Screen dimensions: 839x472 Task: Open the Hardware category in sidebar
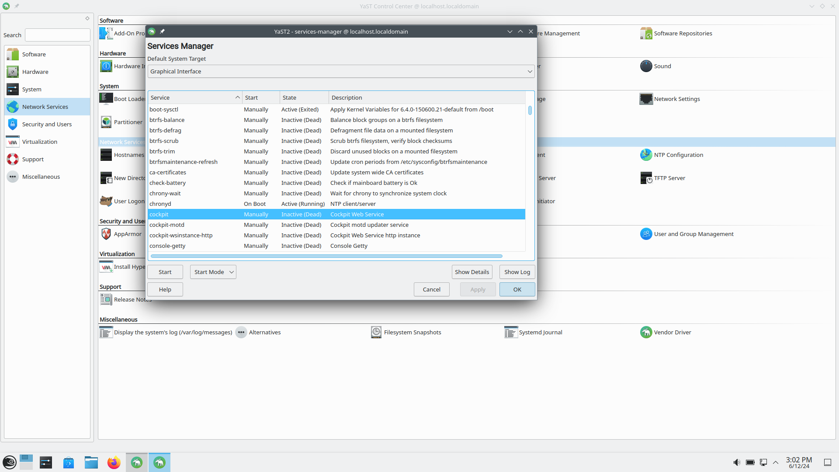[x=47, y=72]
